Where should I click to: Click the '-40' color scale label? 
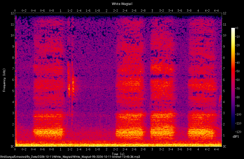tap(237, 62)
